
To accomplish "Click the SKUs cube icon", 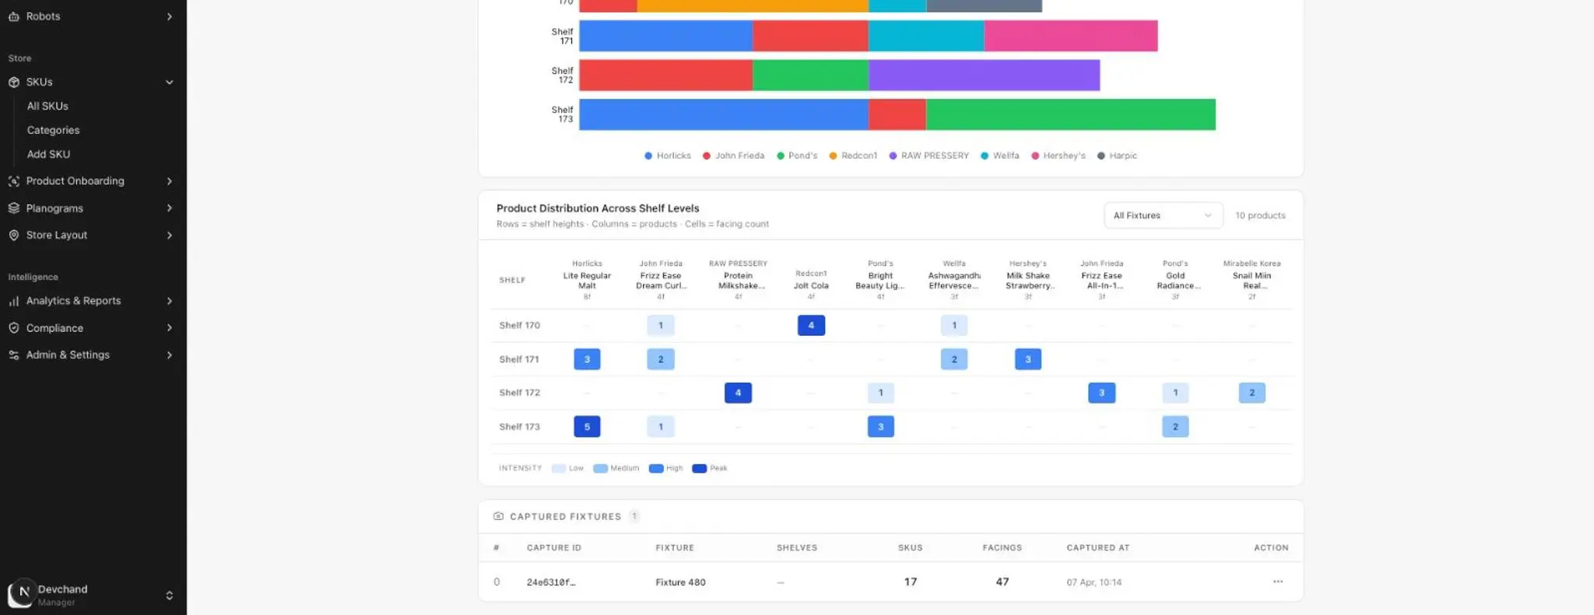I will coord(13,82).
